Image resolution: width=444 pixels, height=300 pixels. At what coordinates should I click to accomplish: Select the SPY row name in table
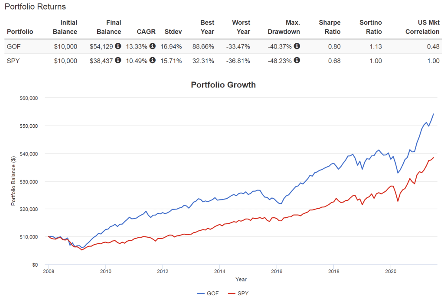(13, 61)
